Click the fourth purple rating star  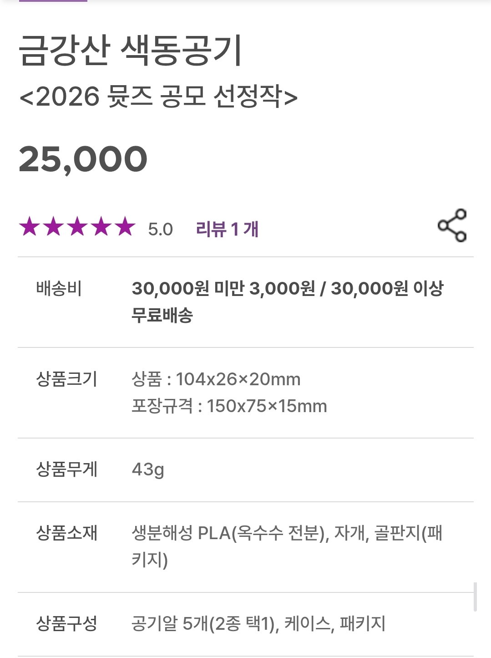tap(101, 227)
